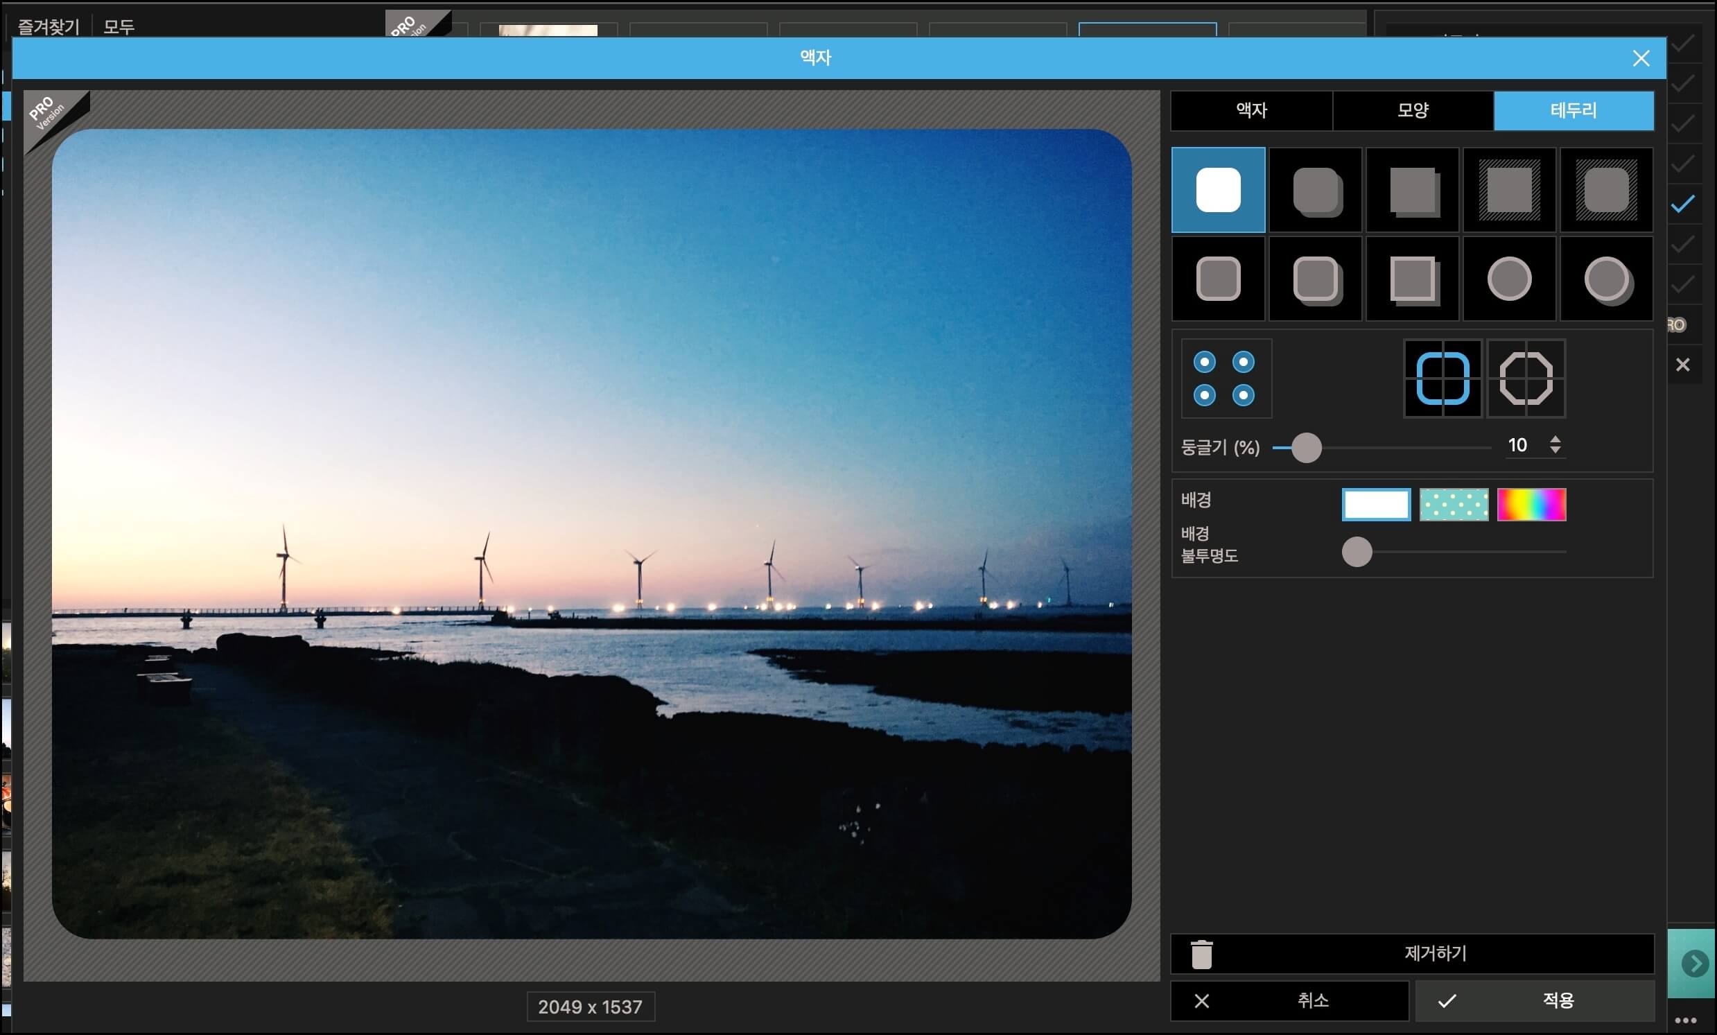Choose the square border style with shadow
Image resolution: width=1717 pixels, height=1035 pixels.
(1413, 189)
